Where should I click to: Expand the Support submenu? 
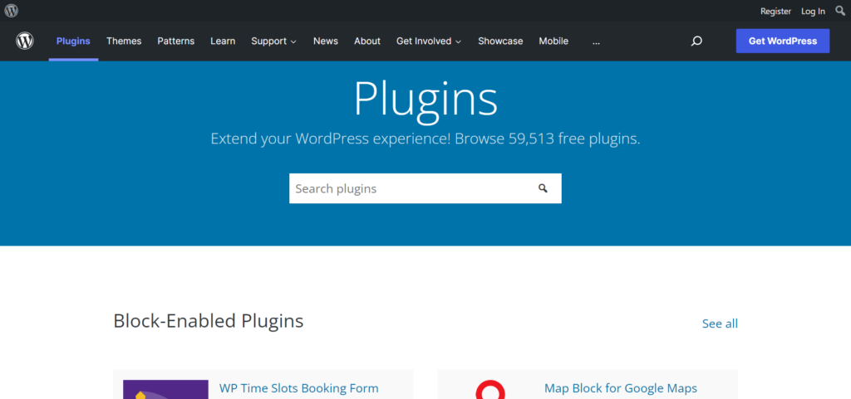tap(273, 41)
